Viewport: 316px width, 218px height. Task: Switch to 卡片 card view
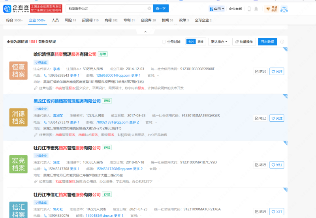pyautogui.click(x=191, y=42)
